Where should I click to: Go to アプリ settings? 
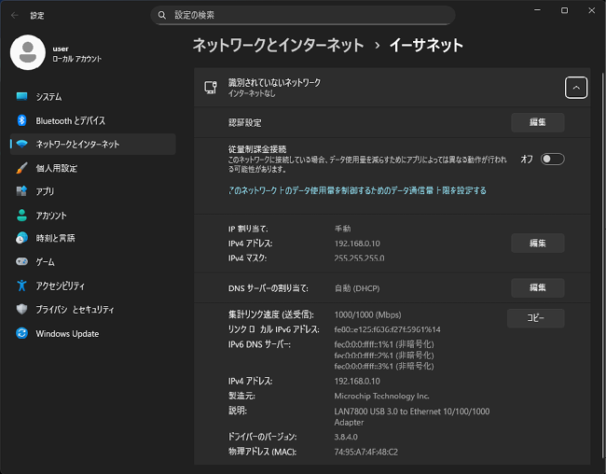click(92, 191)
